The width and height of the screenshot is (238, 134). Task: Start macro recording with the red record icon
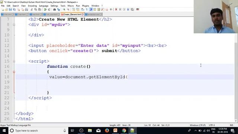(x=116, y=10)
